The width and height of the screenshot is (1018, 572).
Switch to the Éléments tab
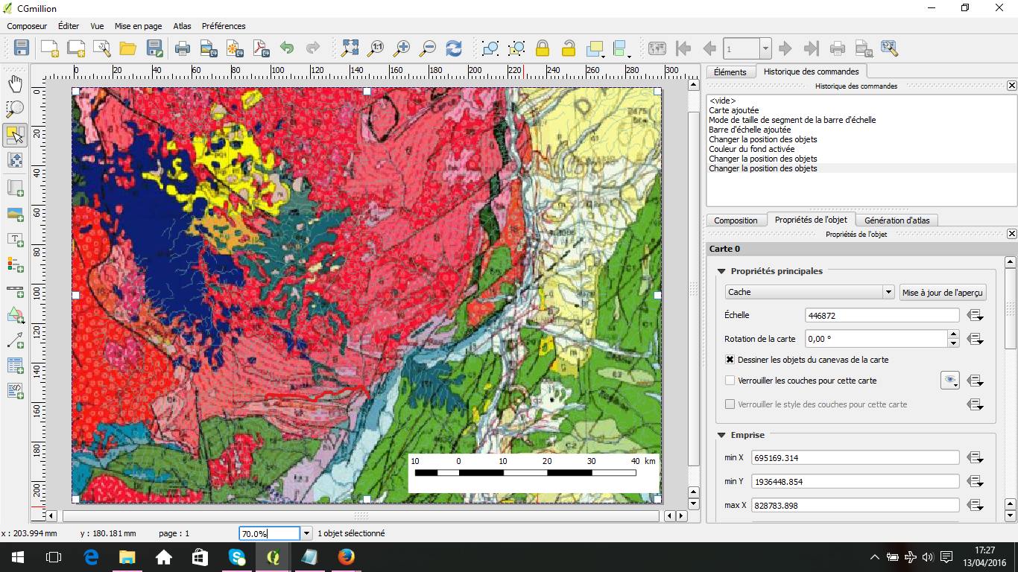pyautogui.click(x=730, y=72)
